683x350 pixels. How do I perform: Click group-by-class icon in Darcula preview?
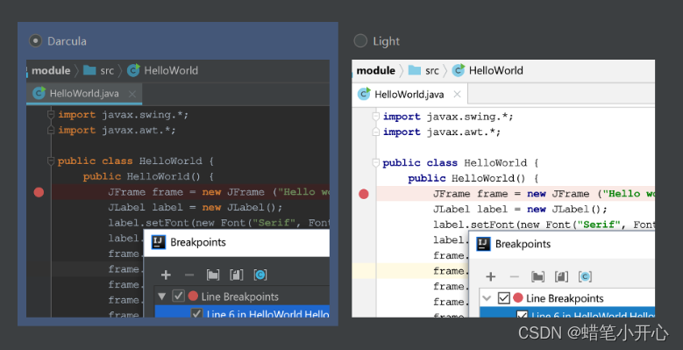[x=260, y=275]
